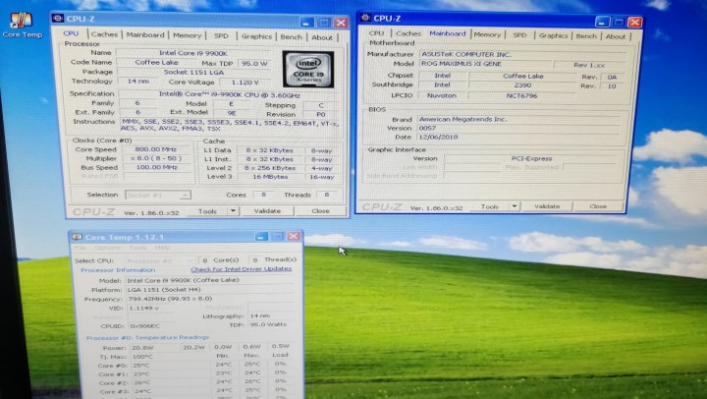Open Memory tab in right CPU-Z
The width and height of the screenshot is (707, 399).
tap(487, 34)
